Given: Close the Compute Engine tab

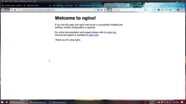Looking at the screenshot, I should pos(24,5).
